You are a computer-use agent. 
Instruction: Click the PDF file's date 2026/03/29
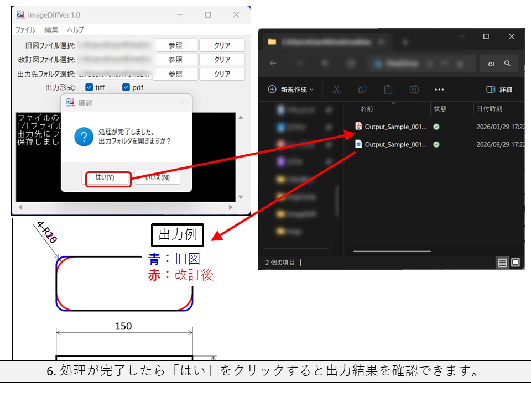click(x=501, y=127)
